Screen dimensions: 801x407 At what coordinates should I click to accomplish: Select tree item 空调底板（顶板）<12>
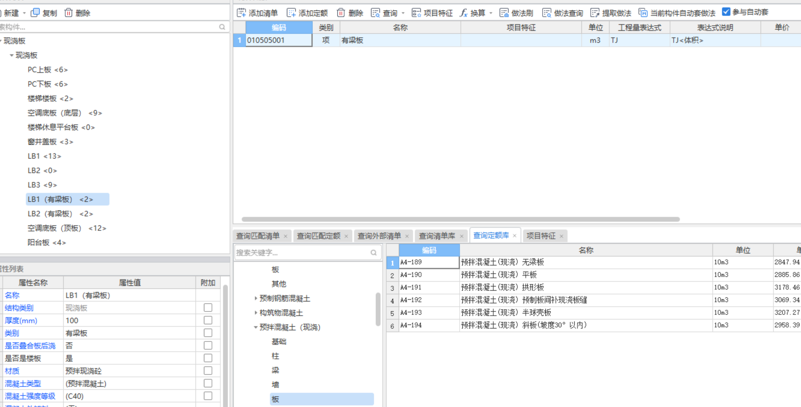click(x=67, y=228)
